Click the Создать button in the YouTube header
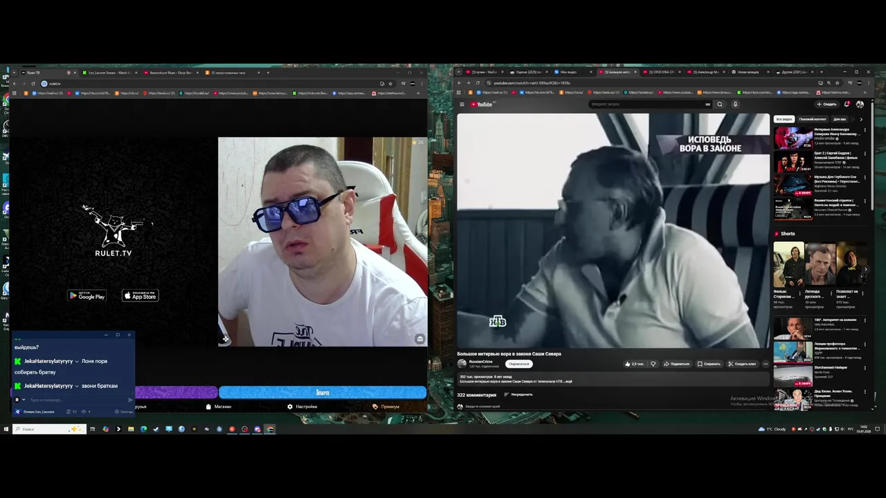This screenshot has height=498, width=886. (x=826, y=104)
